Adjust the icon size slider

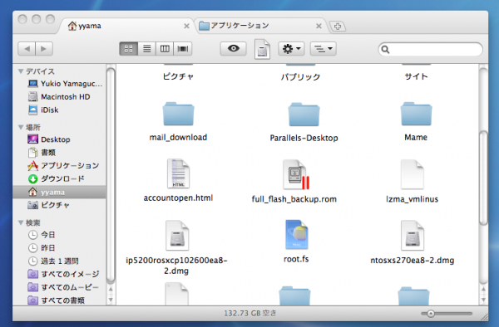(x=431, y=314)
